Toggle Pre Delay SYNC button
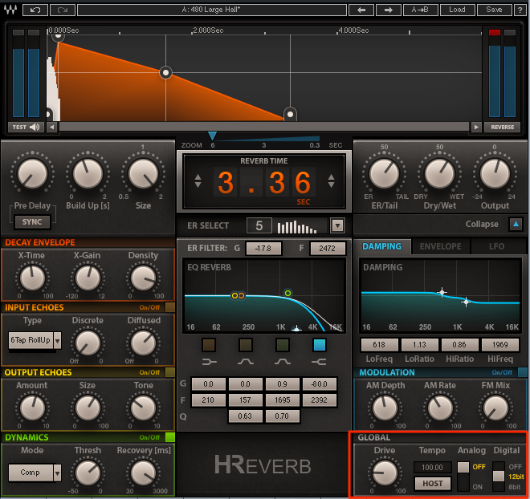The width and height of the screenshot is (530, 499). [x=32, y=221]
